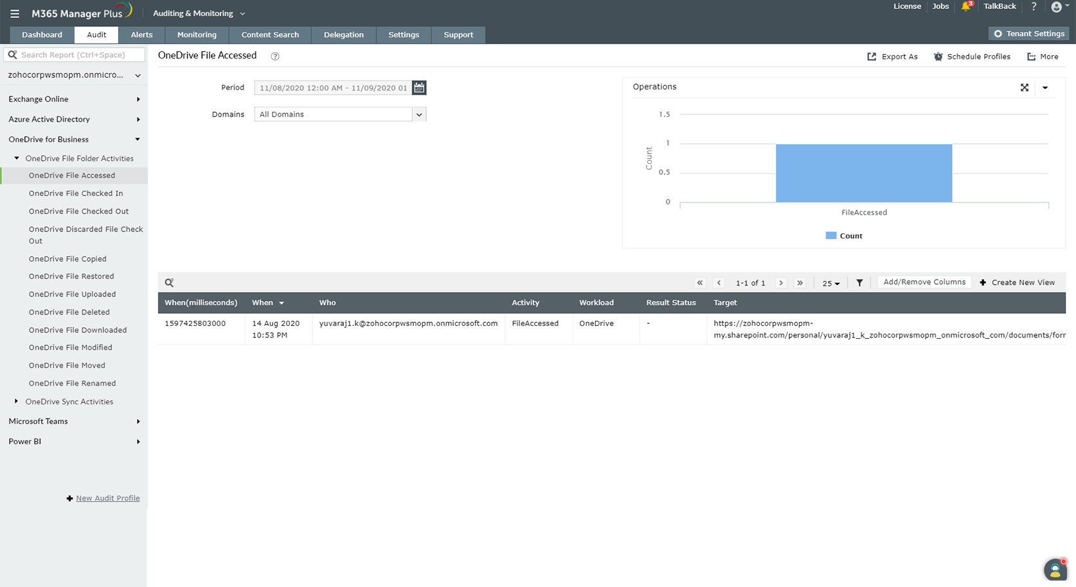The height and width of the screenshot is (587, 1076).
Task: Select the FileAccessed bar in the chart
Action: 864,173
